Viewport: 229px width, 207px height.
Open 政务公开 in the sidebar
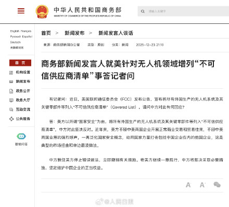click(x=23, y=91)
